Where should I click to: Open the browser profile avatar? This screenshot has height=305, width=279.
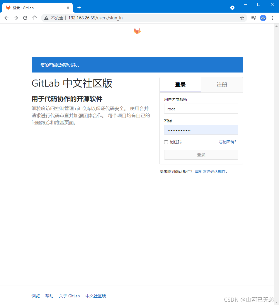(x=263, y=18)
